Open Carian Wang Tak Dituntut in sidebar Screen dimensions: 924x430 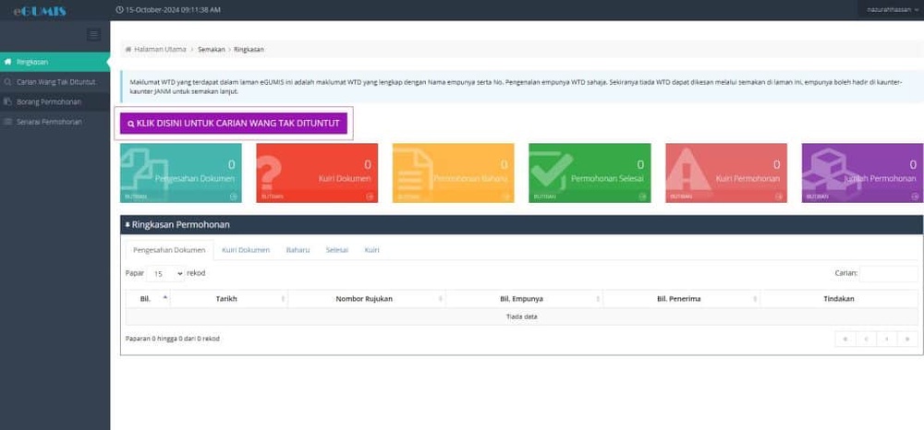[55, 82]
